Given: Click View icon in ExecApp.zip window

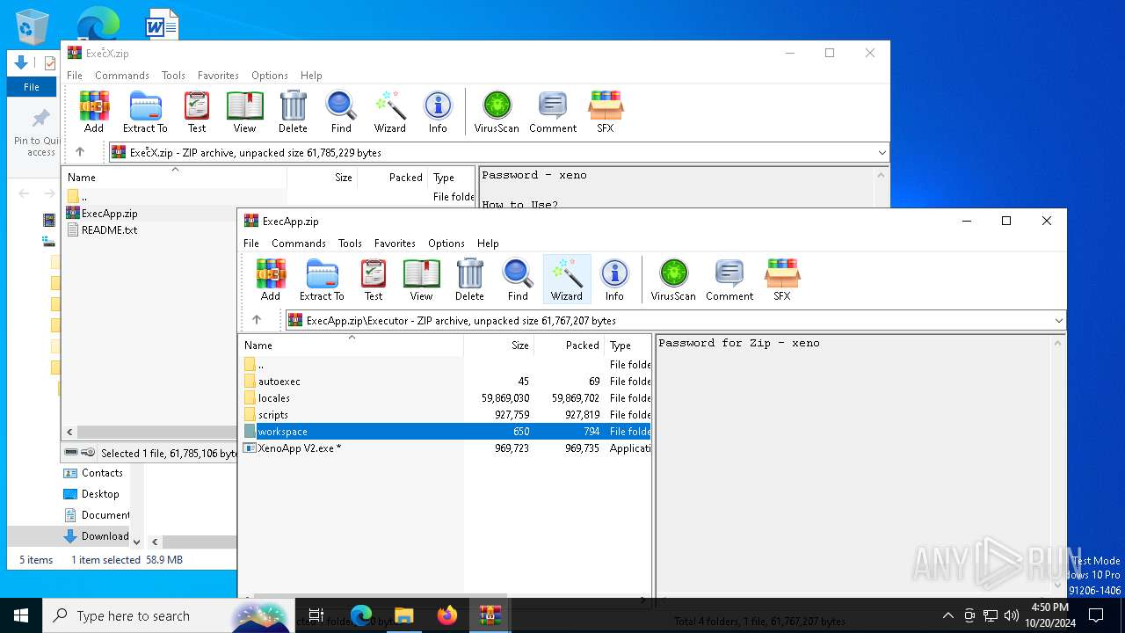Looking at the screenshot, I should (421, 280).
